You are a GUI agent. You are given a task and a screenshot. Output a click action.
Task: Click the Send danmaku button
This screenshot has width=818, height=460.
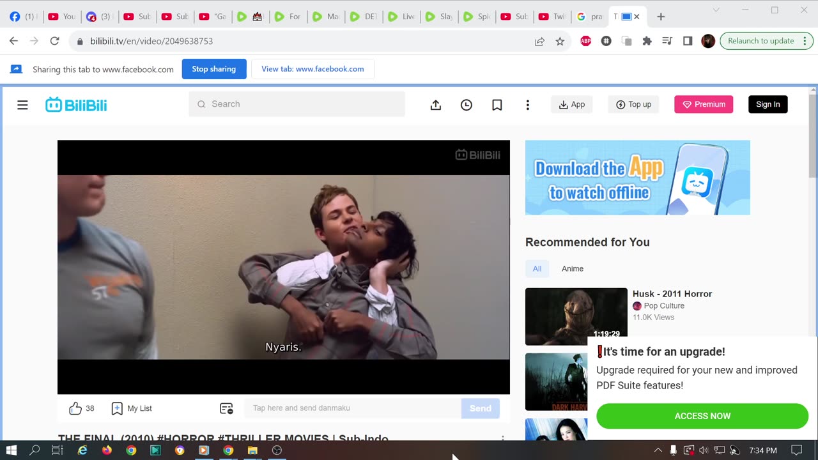pos(481,408)
